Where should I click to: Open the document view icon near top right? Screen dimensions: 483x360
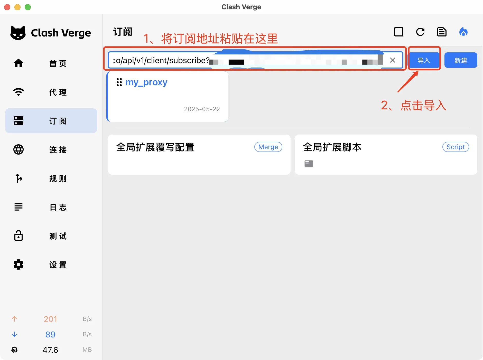[442, 32]
